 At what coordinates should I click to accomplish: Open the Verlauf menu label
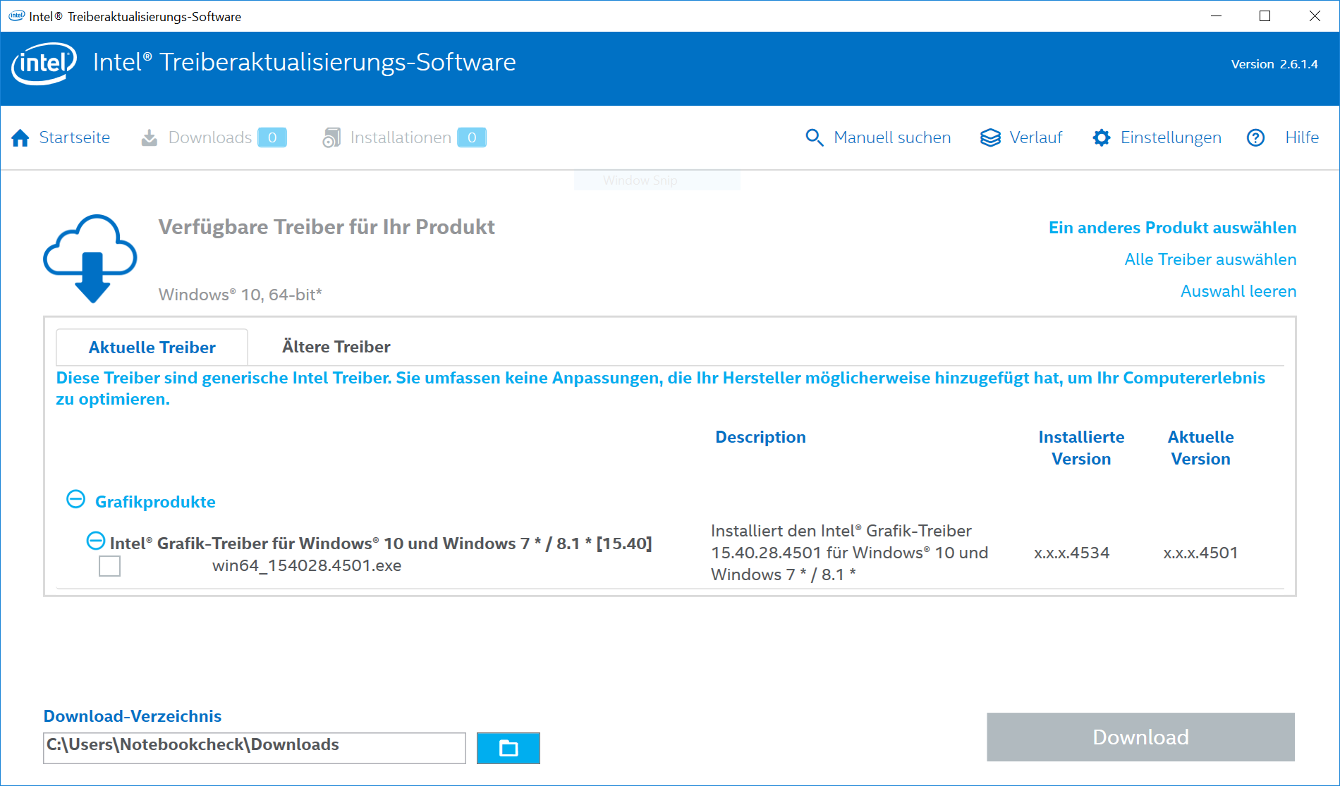click(1036, 137)
